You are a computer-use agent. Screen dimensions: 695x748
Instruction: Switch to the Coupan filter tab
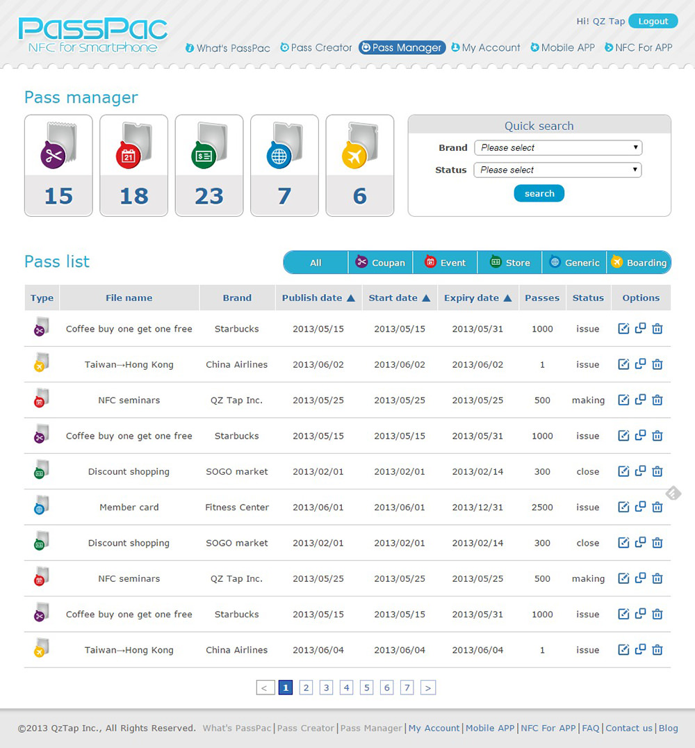point(380,263)
